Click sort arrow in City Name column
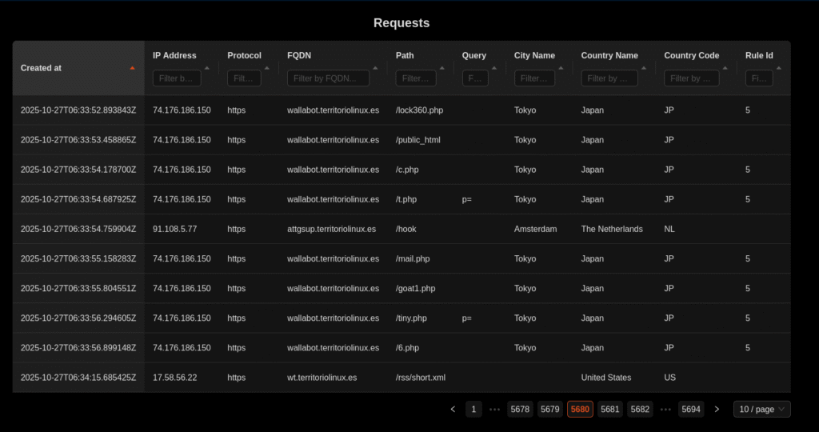The image size is (819, 432). 562,68
